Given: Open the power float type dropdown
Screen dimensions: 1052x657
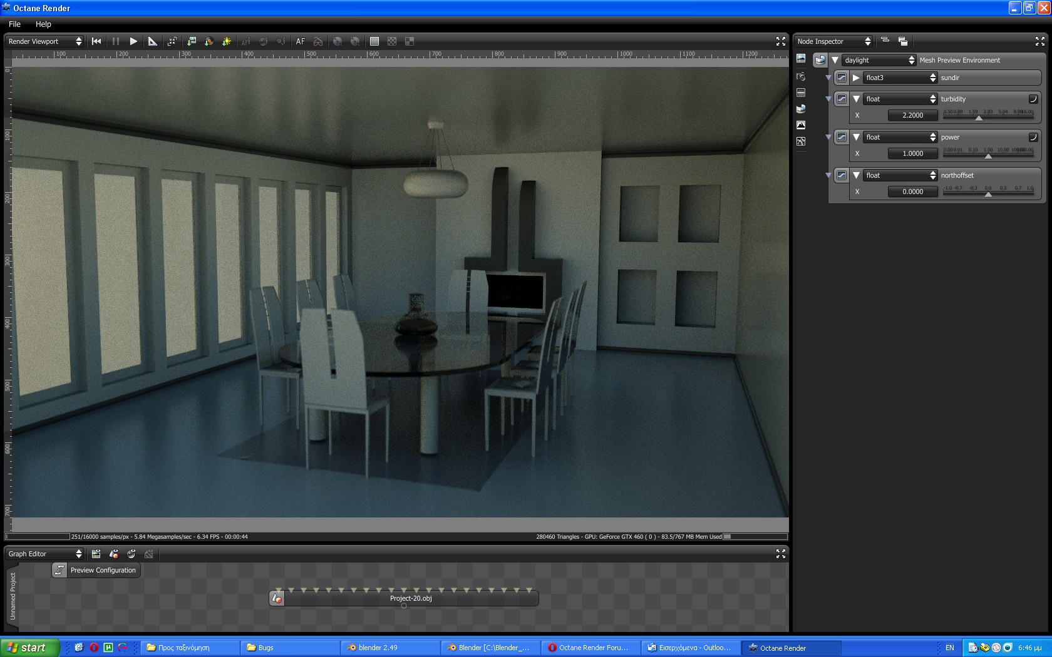Looking at the screenshot, I should click(900, 137).
